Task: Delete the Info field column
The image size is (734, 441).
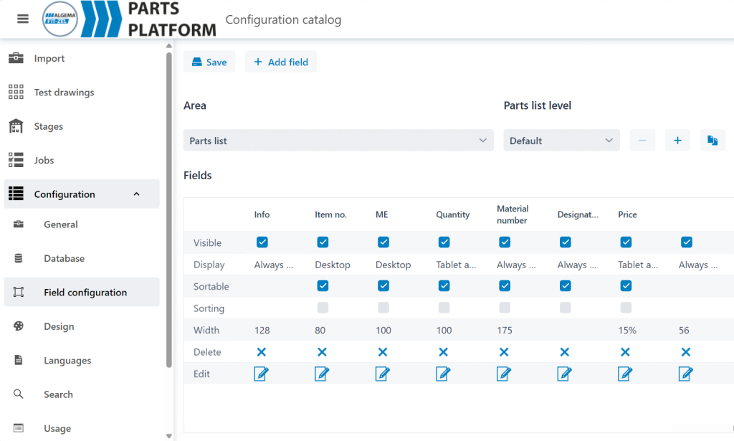Action: click(x=262, y=352)
